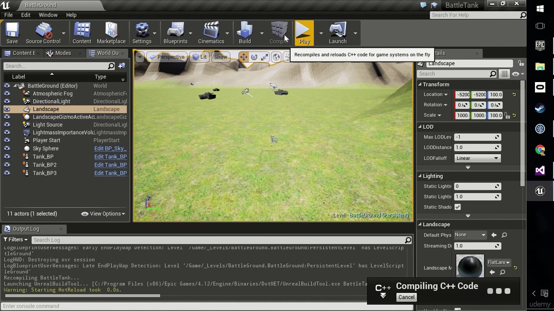Toggle visibility of Tank_BP3 actor
The width and height of the screenshot is (554, 311).
[7, 173]
